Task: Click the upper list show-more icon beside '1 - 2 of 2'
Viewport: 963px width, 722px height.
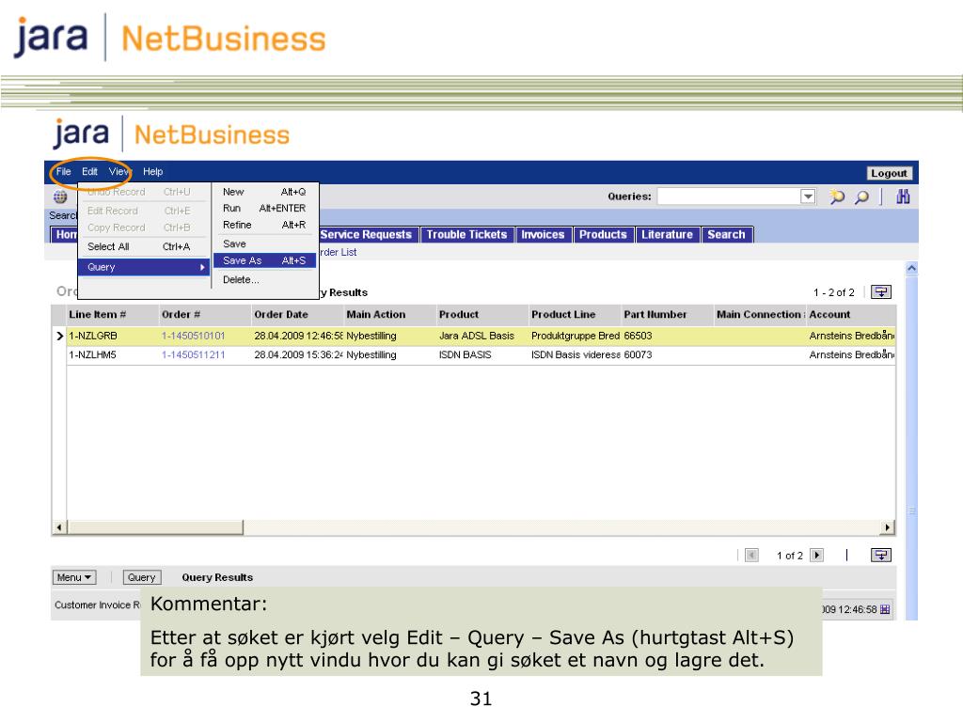Action: pos(881,292)
